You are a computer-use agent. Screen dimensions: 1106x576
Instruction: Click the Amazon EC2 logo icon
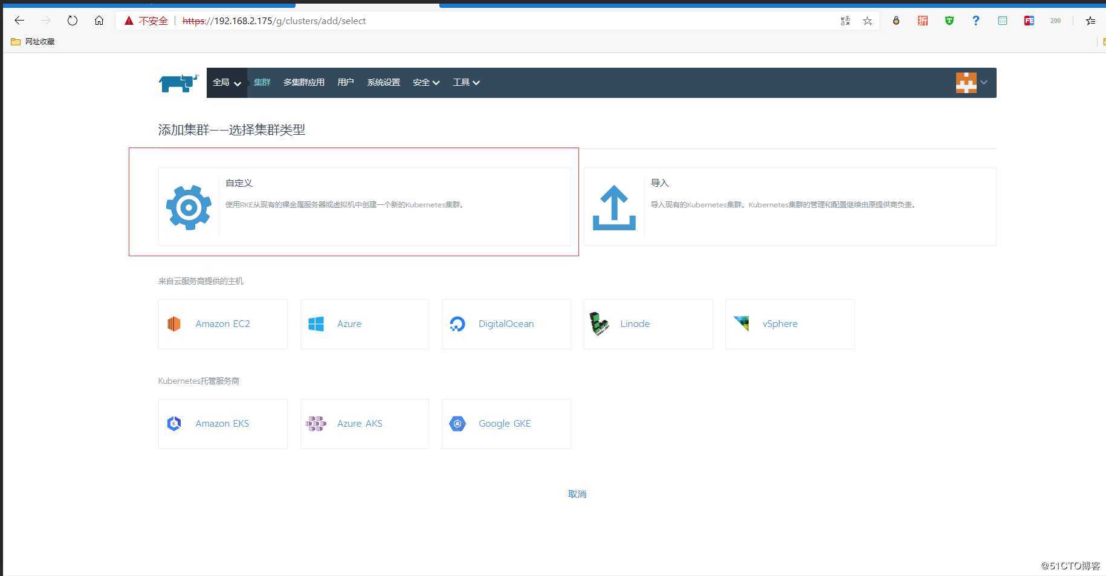click(174, 324)
